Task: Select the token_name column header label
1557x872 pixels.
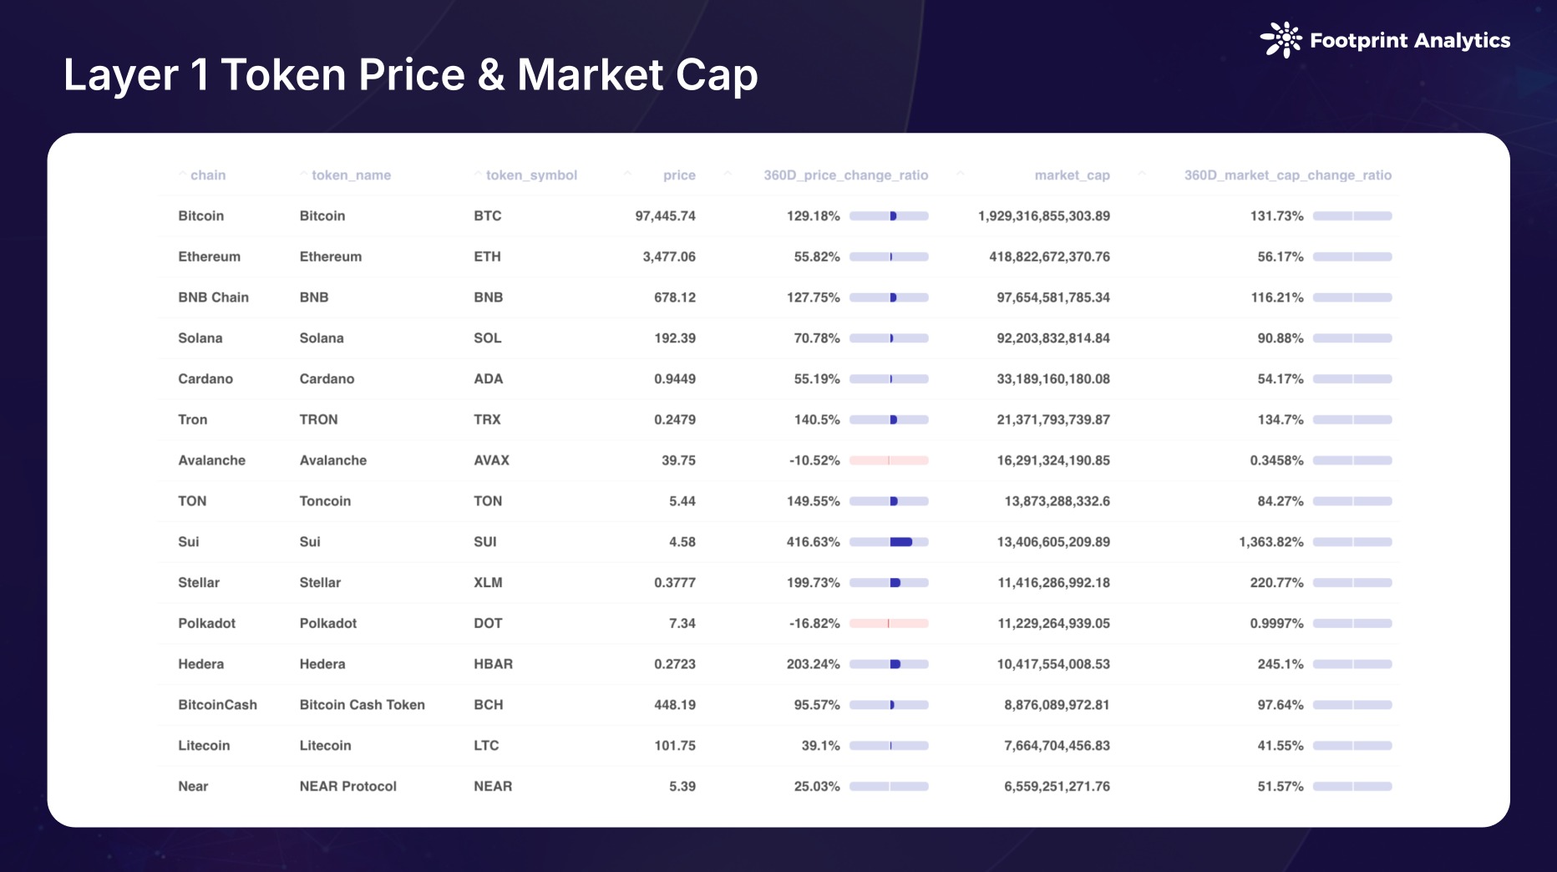Action: pyautogui.click(x=351, y=175)
